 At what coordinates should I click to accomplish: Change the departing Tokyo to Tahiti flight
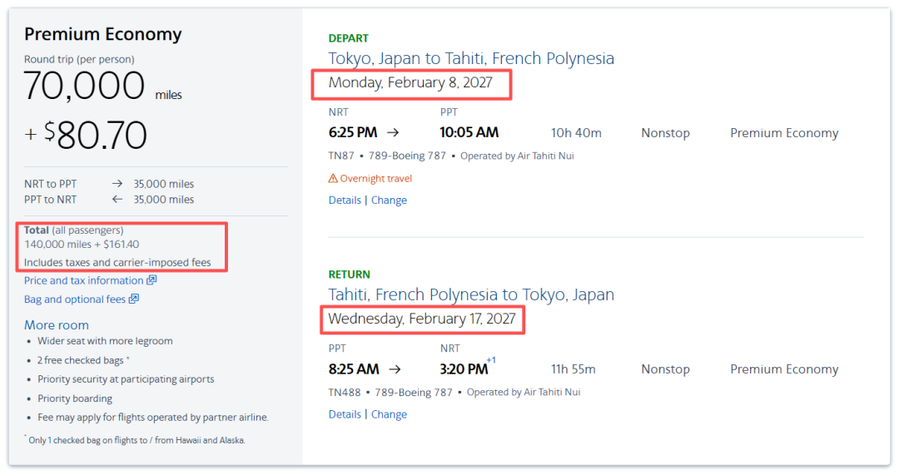[x=389, y=200]
